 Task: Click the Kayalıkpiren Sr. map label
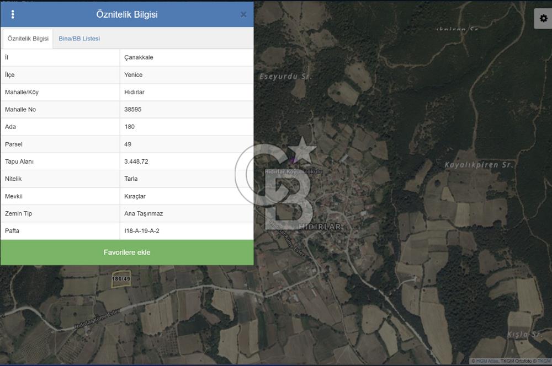[479, 165]
